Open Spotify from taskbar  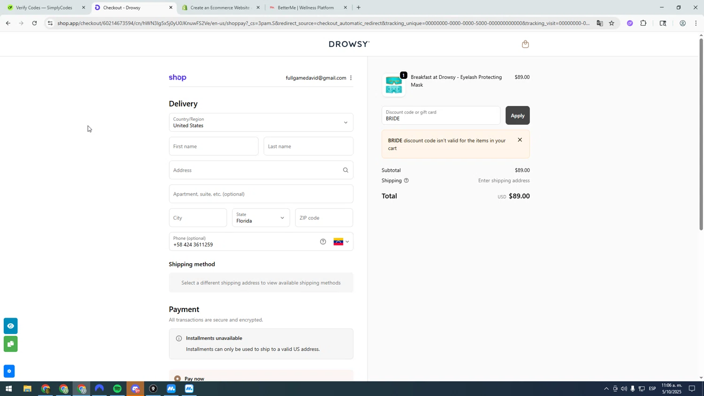tap(117, 389)
